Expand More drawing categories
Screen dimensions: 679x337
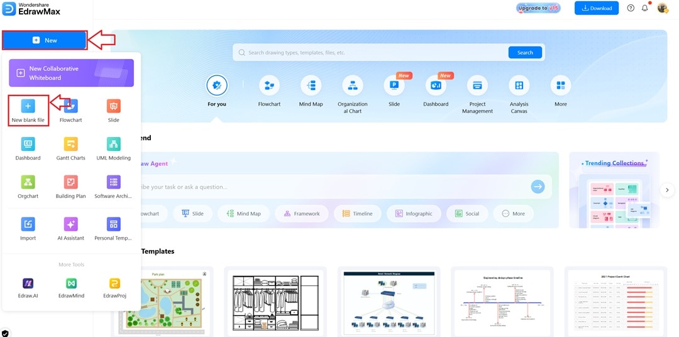[561, 91]
